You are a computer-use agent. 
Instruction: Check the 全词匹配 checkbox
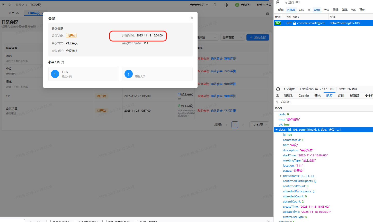[136, 221]
